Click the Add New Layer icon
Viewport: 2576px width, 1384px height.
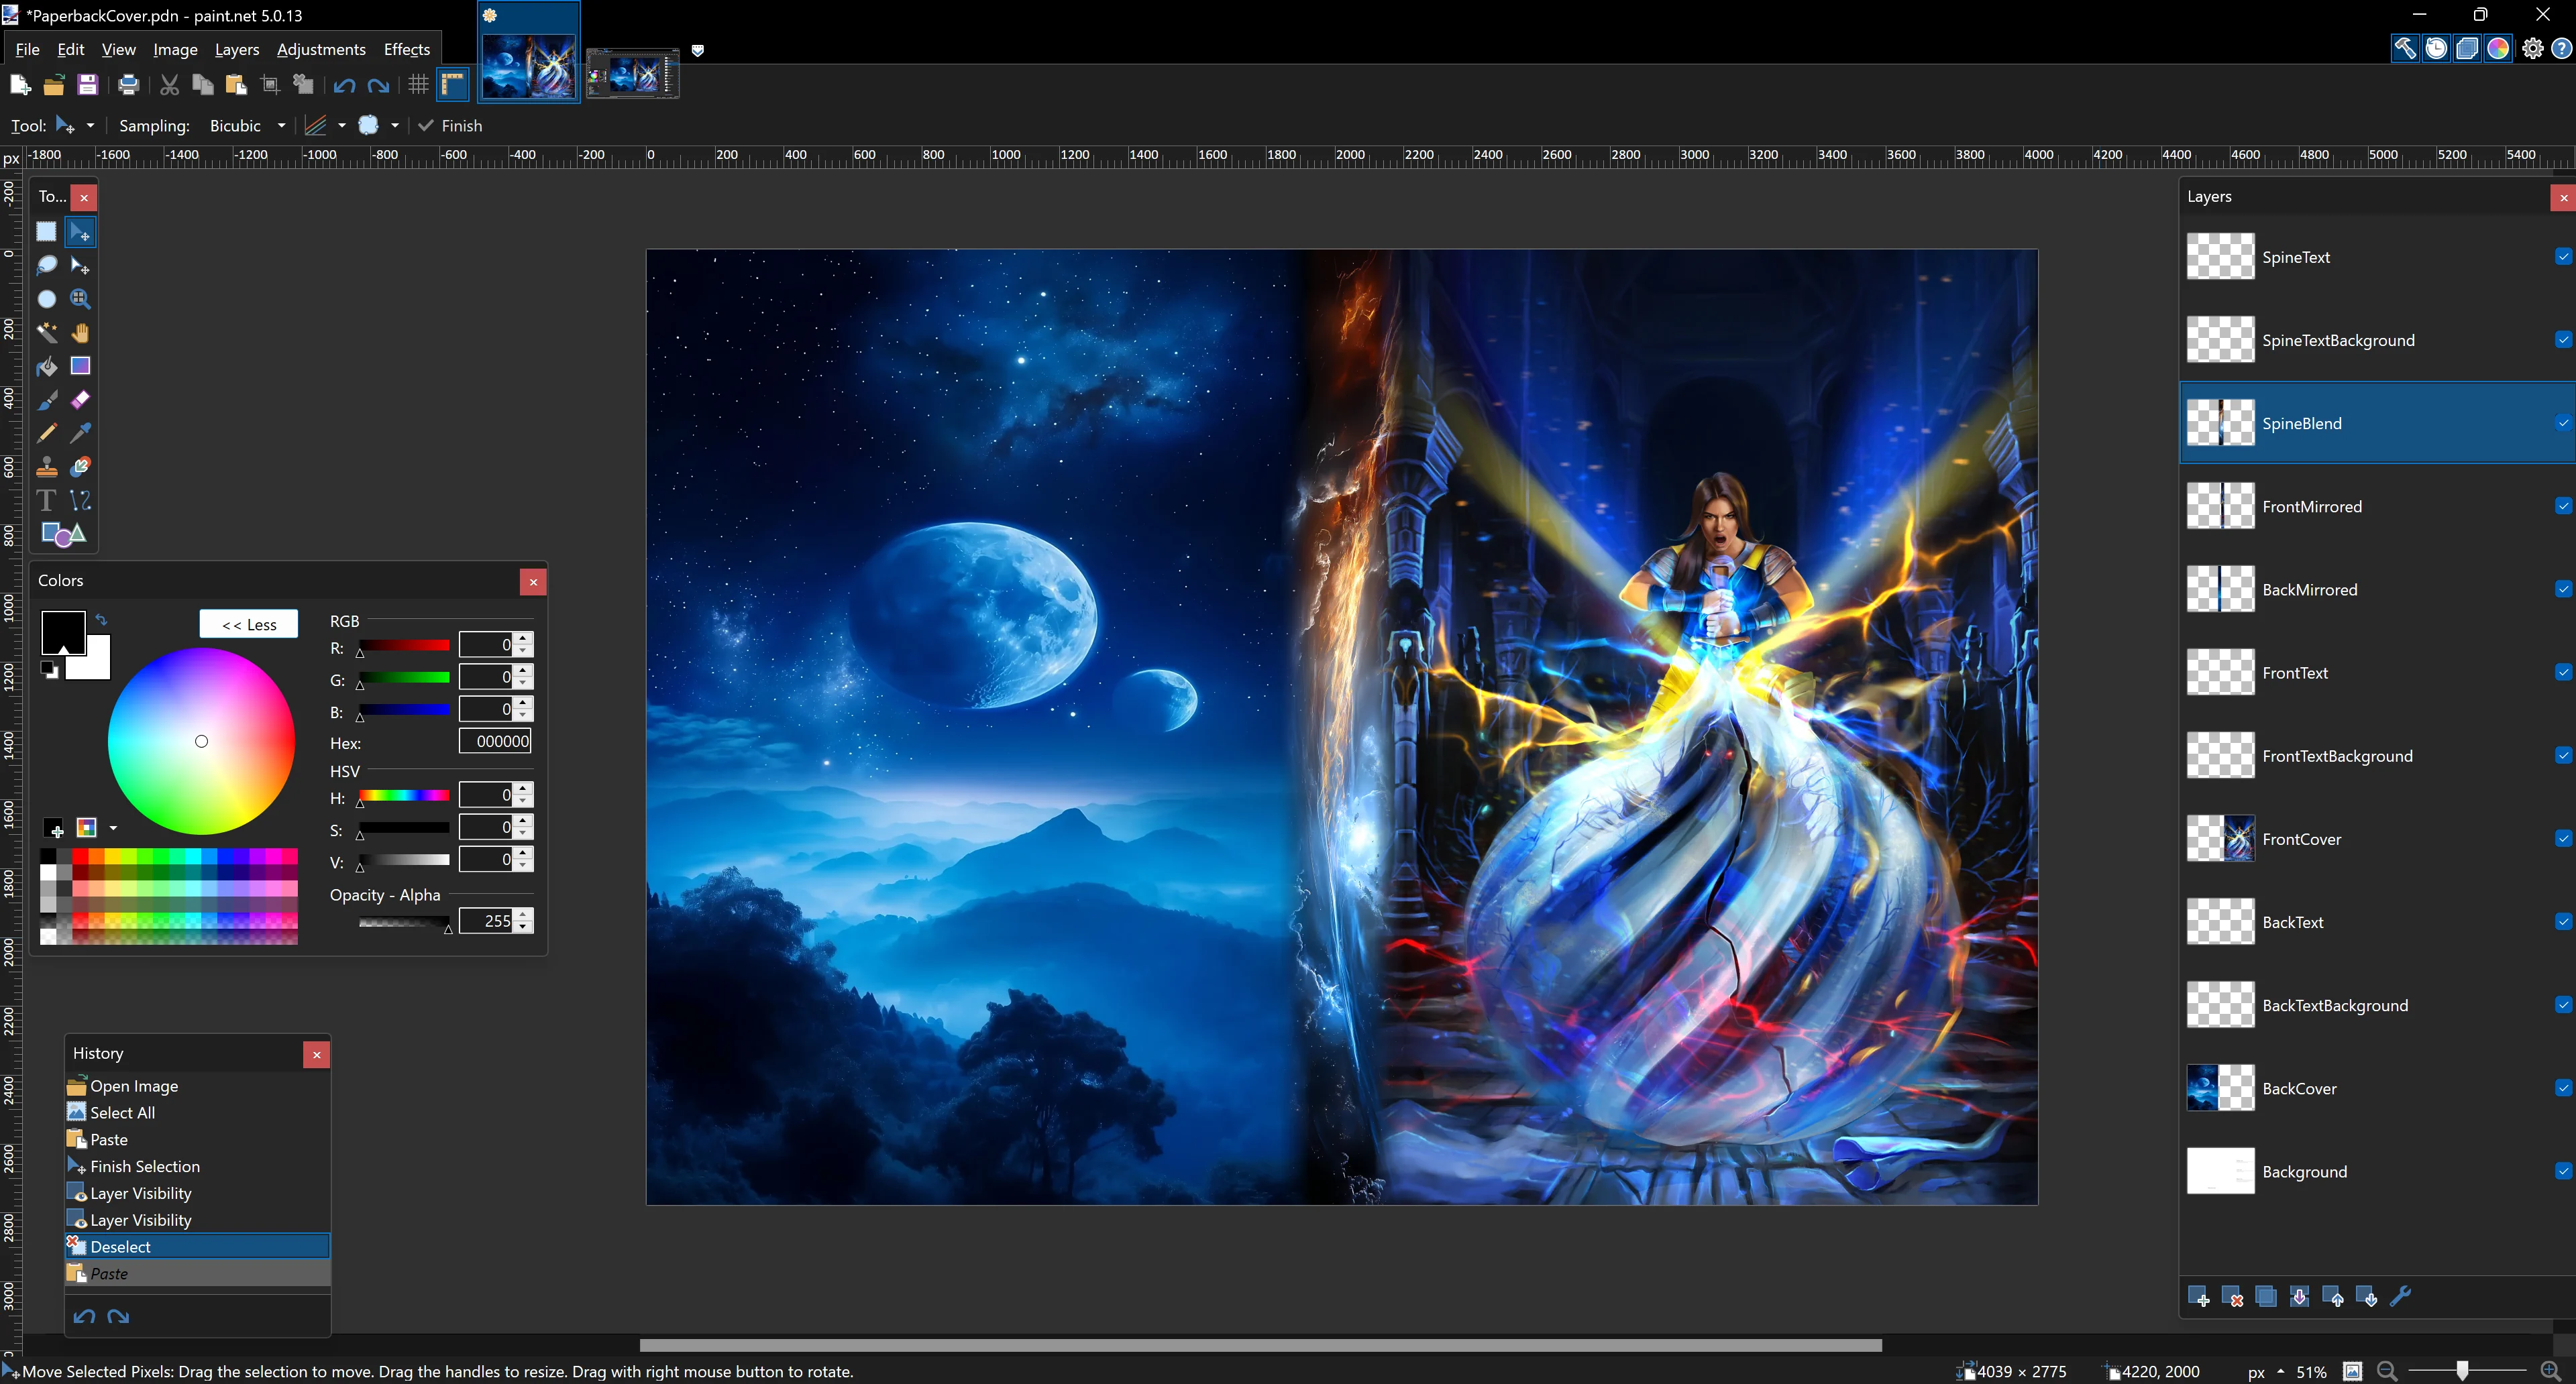point(2198,1297)
